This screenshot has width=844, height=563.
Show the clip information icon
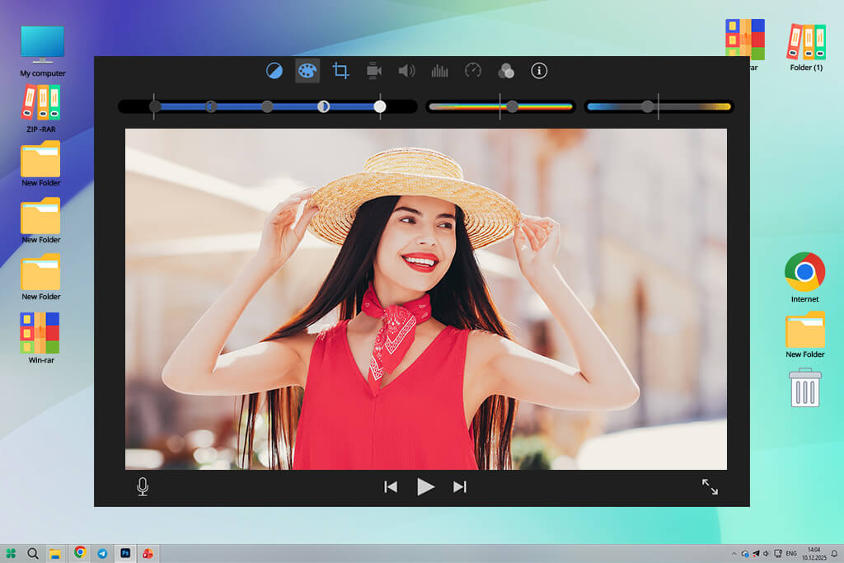coord(539,71)
